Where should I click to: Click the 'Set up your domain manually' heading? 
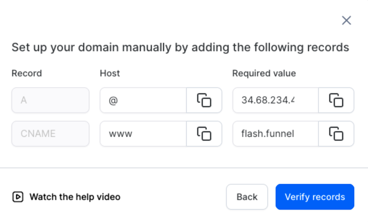coord(180,47)
